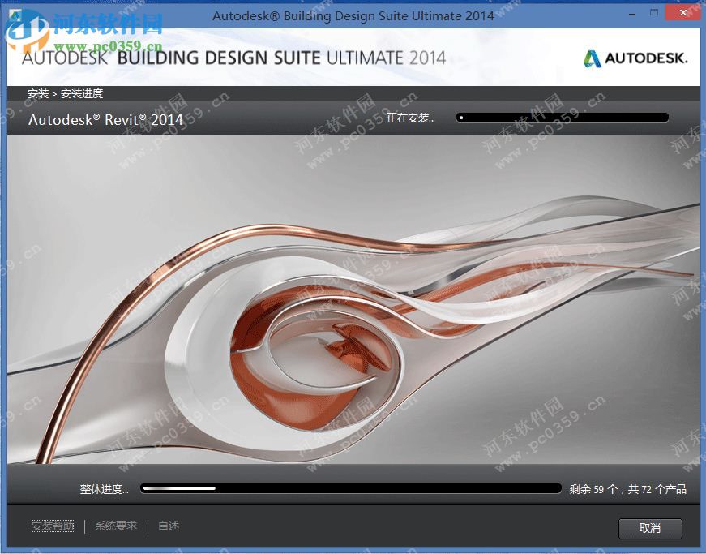Screen dimensions: 706x554
Task: Click the 正在安装 status label
Action: coord(409,118)
